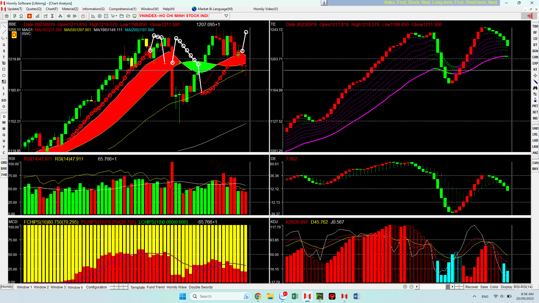Click the Recover button
The width and height of the screenshot is (539, 303).
click(x=472, y=287)
